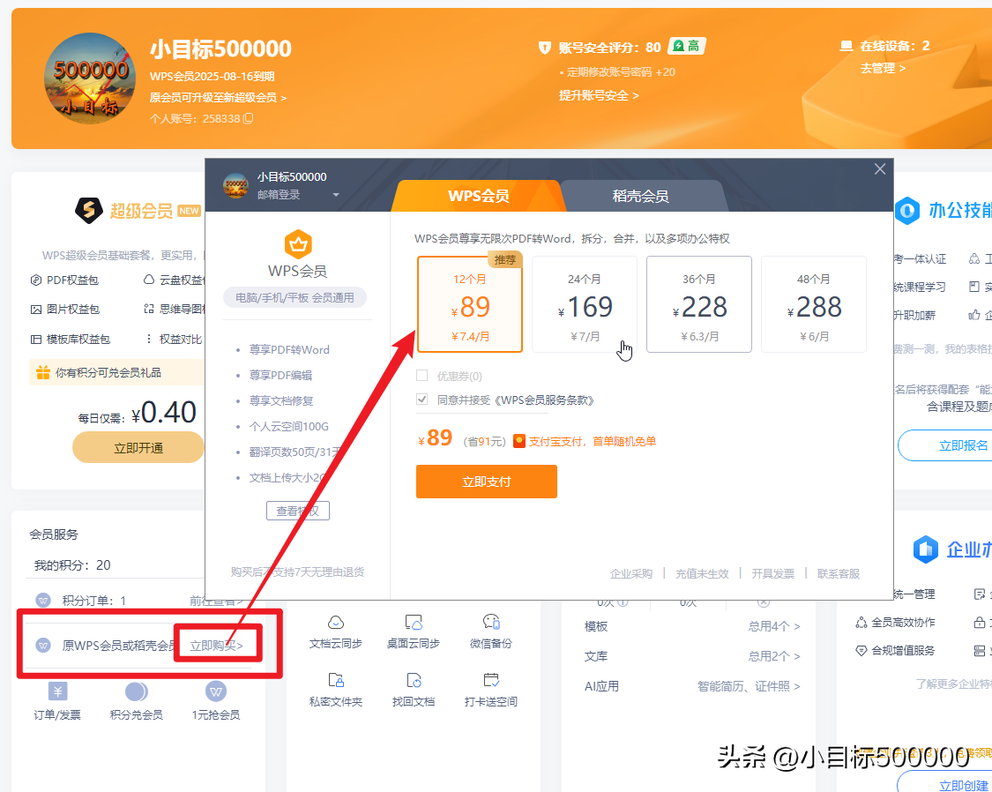The image size is (992, 792).
Task: Toggle the 优惠券(0) checkbox
Action: [422, 376]
